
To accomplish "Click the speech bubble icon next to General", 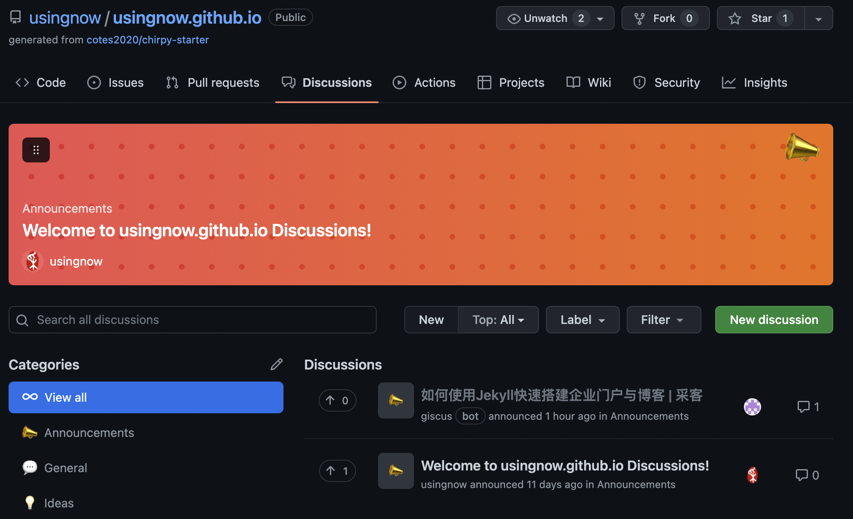I will pos(30,467).
